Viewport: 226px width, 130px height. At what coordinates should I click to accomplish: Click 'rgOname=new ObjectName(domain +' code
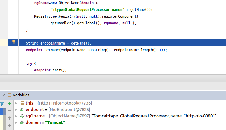66,3
